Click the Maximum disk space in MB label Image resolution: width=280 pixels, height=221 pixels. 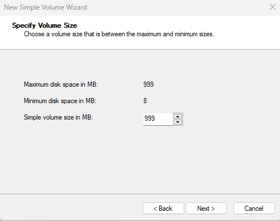coord(61,84)
